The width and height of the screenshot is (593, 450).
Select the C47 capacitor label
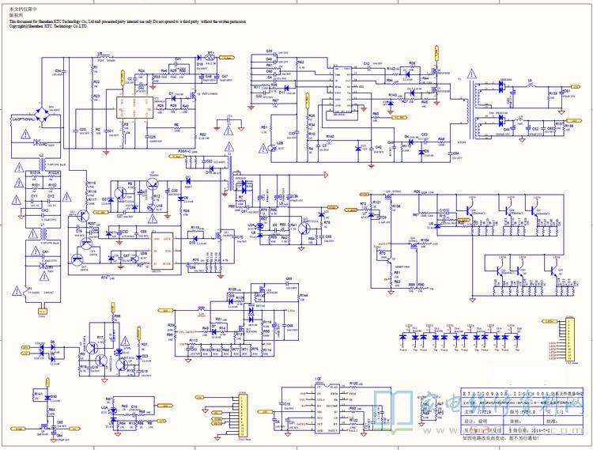click(225, 77)
